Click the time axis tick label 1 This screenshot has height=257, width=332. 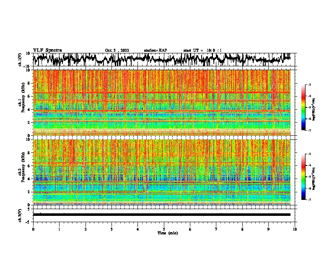[x=59, y=229]
